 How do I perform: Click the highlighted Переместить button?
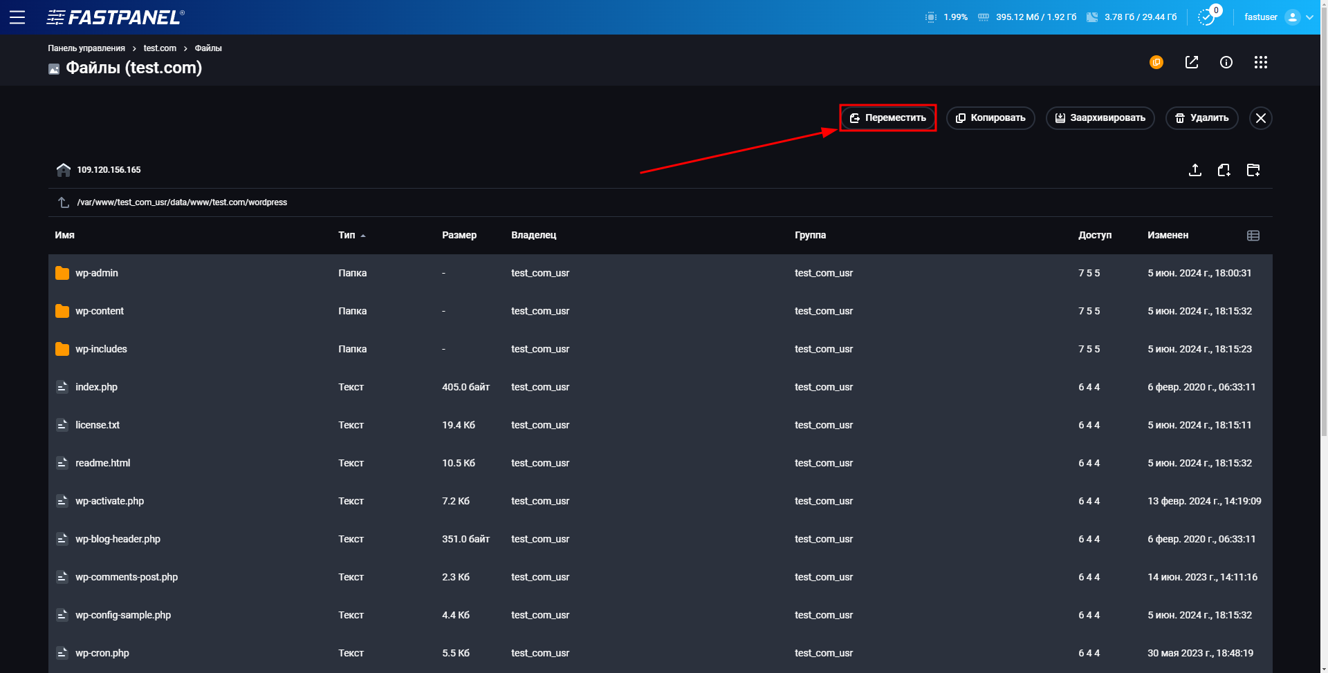(x=888, y=117)
